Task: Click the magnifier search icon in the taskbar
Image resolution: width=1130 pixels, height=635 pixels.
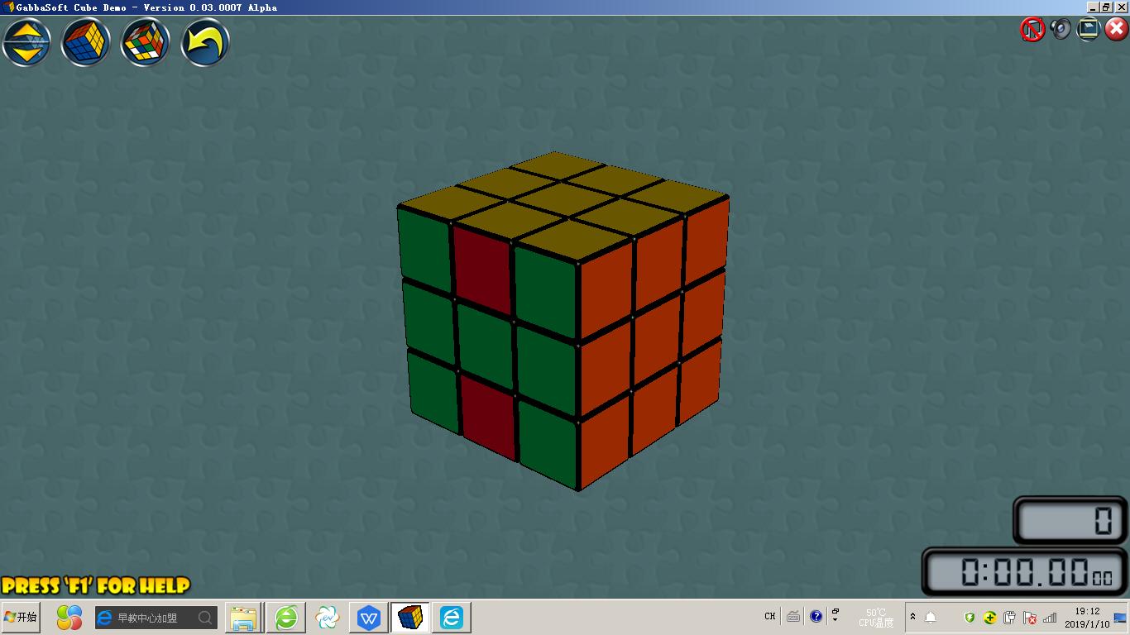Action: click(x=205, y=618)
